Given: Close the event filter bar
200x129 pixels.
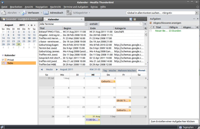Looking at the screenshot, I should pos(145,24).
